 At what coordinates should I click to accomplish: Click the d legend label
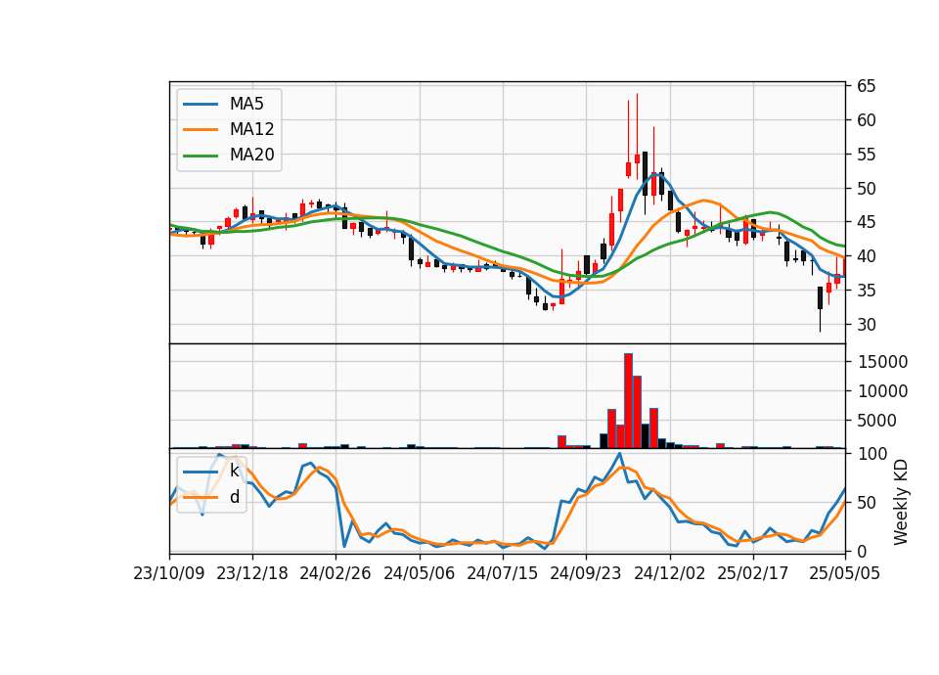pyautogui.click(x=234, y=497)
